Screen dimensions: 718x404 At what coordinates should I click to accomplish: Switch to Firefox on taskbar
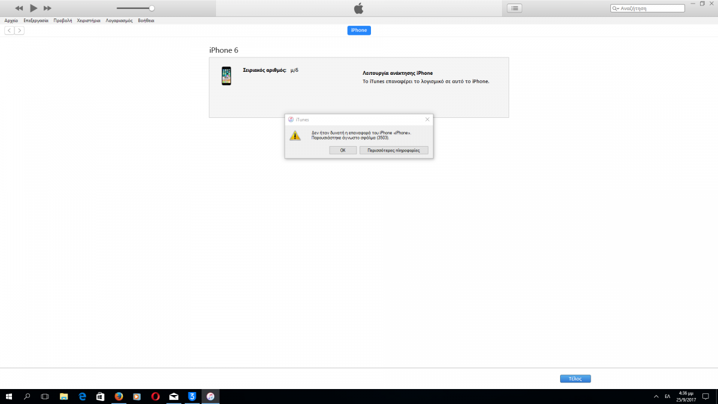pyautogui.click(x=118, y=396)
